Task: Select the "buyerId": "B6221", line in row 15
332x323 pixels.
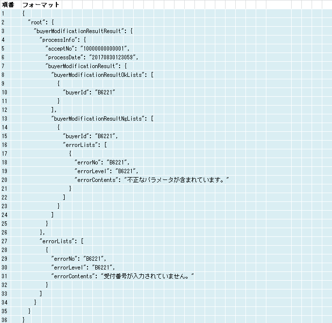Action: coord(90,136)
